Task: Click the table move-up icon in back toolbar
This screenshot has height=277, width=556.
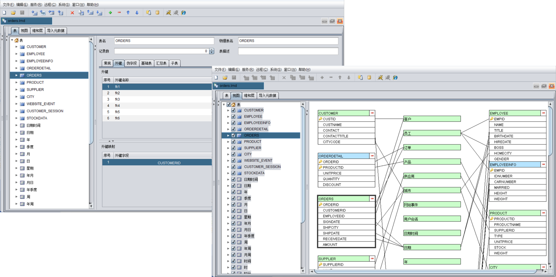Action: pyautogui.click(x=90, y=13)
